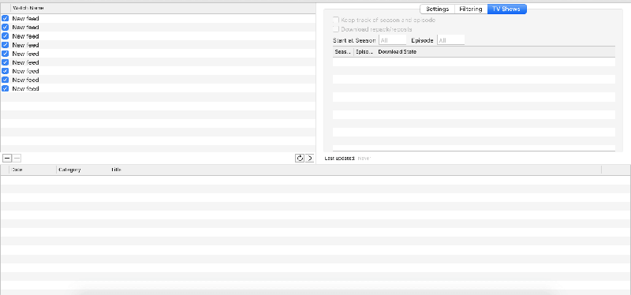Uncheck the second New feed checkbox

(x=6, y=28)
